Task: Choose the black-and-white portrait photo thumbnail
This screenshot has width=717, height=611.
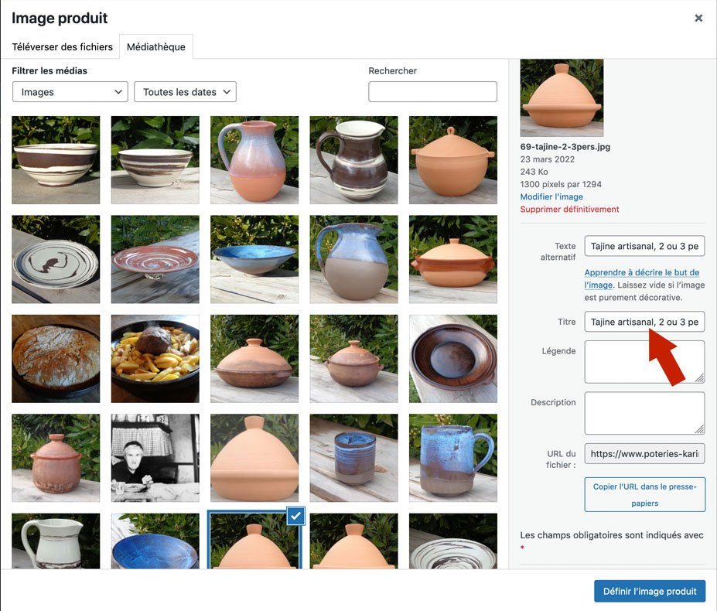Action: pyautogui.click(x=155, y=458)
